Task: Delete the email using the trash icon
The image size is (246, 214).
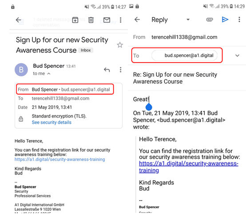Action: click(91, 20)
